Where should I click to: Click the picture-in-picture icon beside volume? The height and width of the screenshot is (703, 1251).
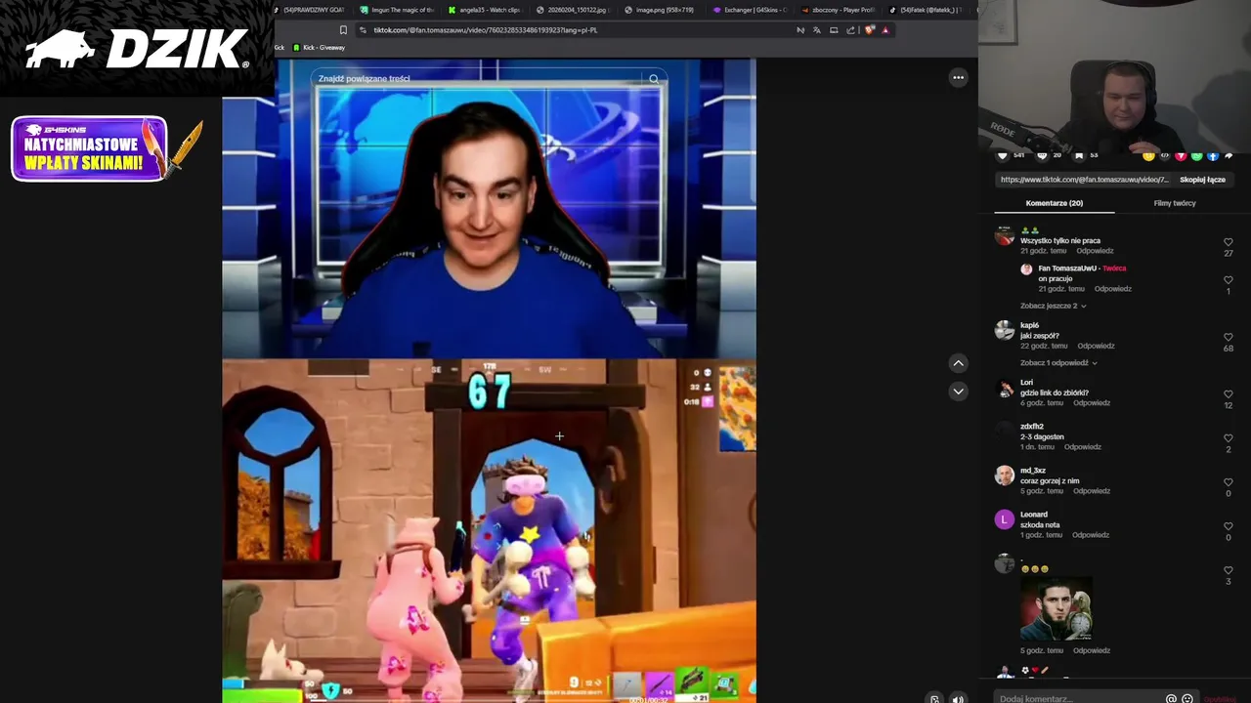(x=934, y=699)
